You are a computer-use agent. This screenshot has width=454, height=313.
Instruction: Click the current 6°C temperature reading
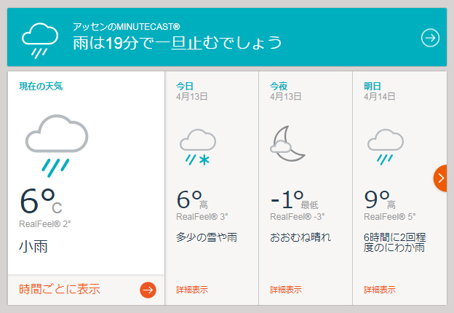pyautogui.click(x=41, y=201)
